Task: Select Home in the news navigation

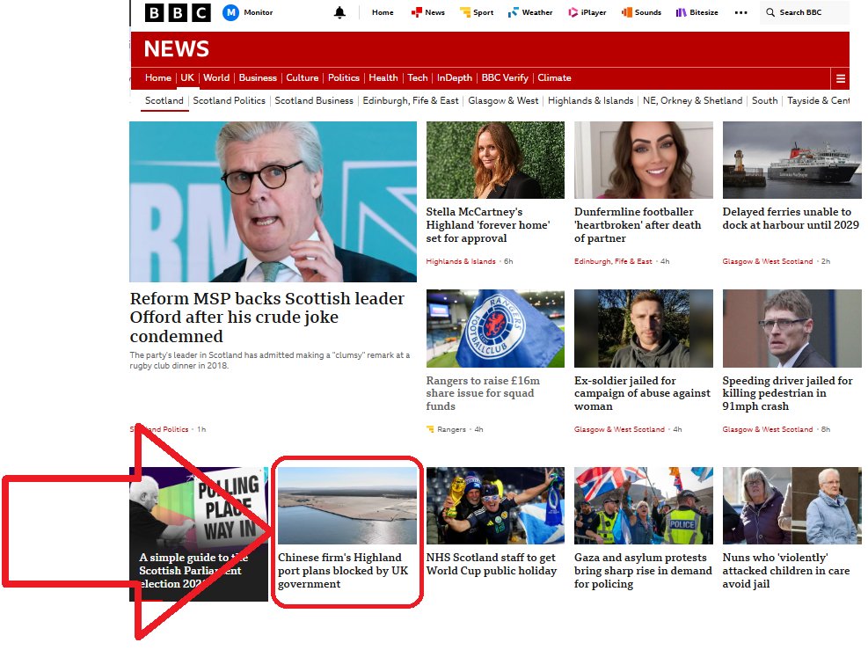Action: tap(157, 78)
